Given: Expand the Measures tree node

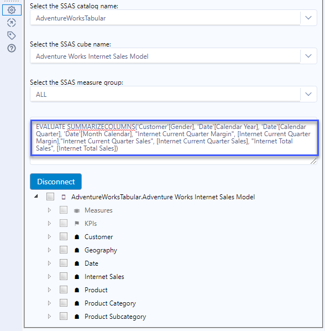Looking at the screenshot, I should pyautogui.click(x=49, y=210).
